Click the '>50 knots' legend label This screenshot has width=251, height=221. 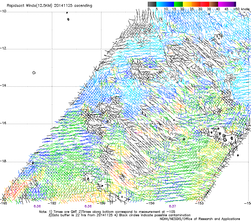[x=241, y=9]
